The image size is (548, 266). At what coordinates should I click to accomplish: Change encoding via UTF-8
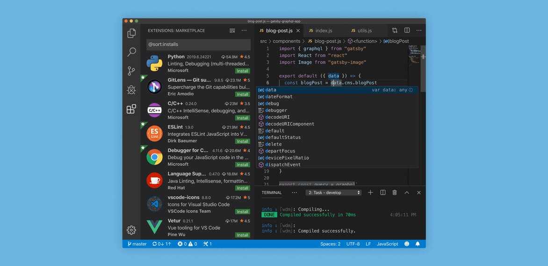tap(353, 244)
